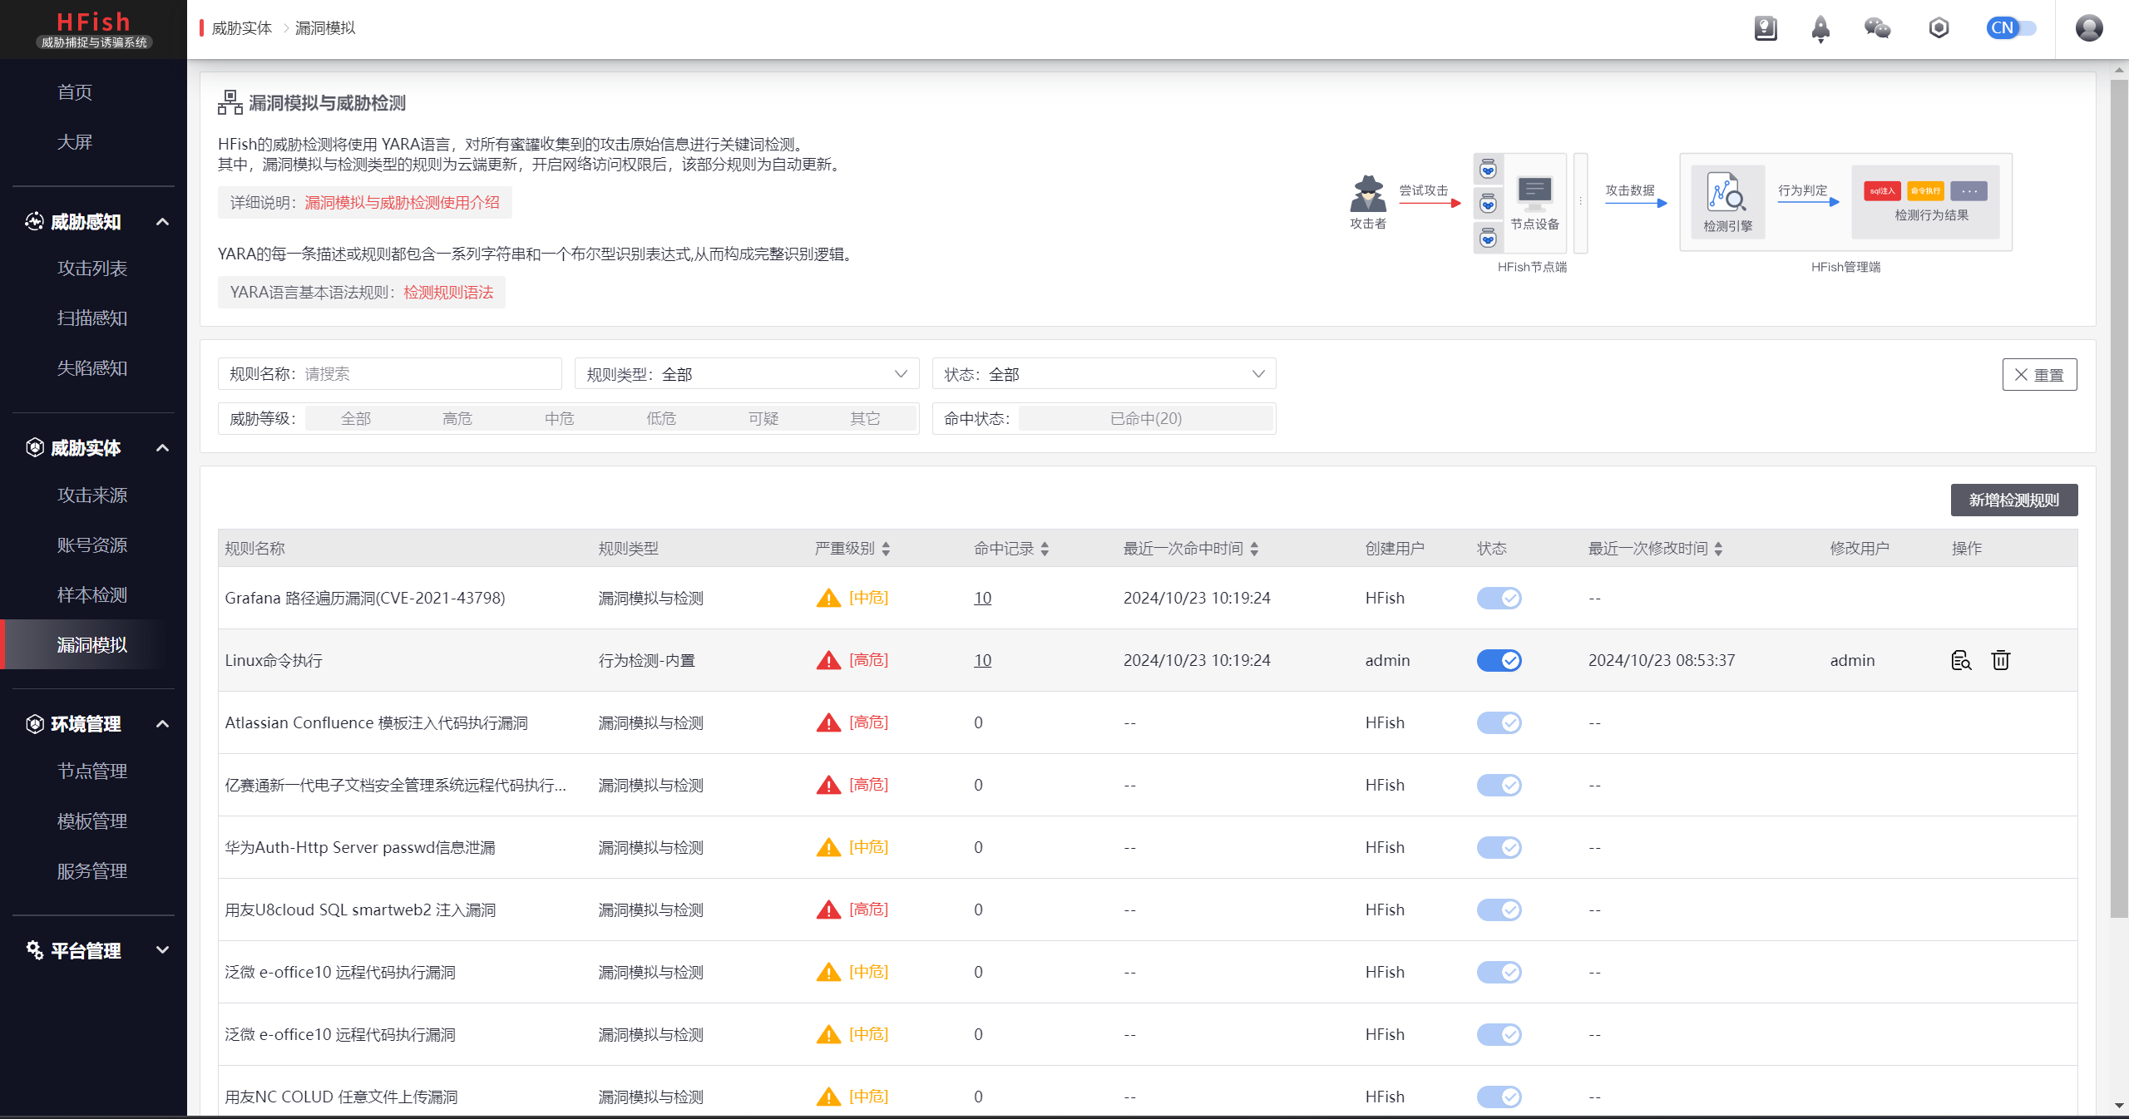Toggle status switch for 用友NC COLUD rule
The height and width of the screenshot is (1119, 2129).
1499,1097
